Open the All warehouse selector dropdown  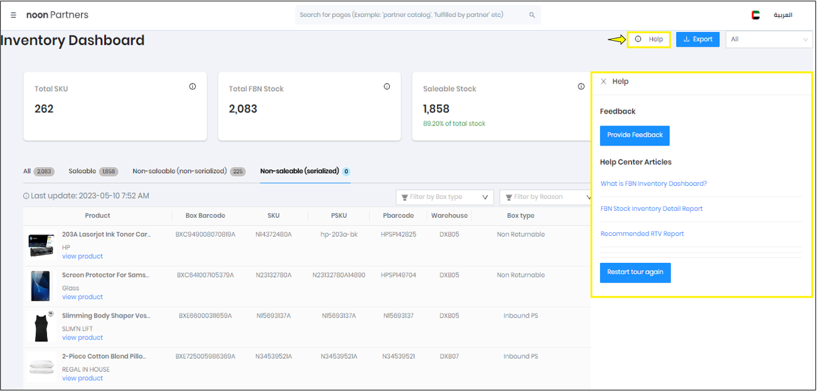(x=769, y=40)
